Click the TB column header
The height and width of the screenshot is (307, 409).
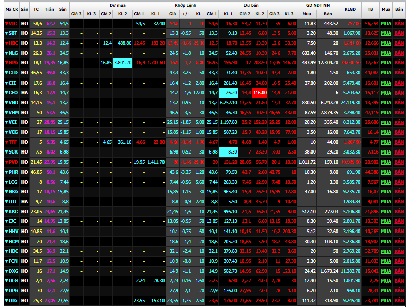pyautogui.click(x=370, y=9)
